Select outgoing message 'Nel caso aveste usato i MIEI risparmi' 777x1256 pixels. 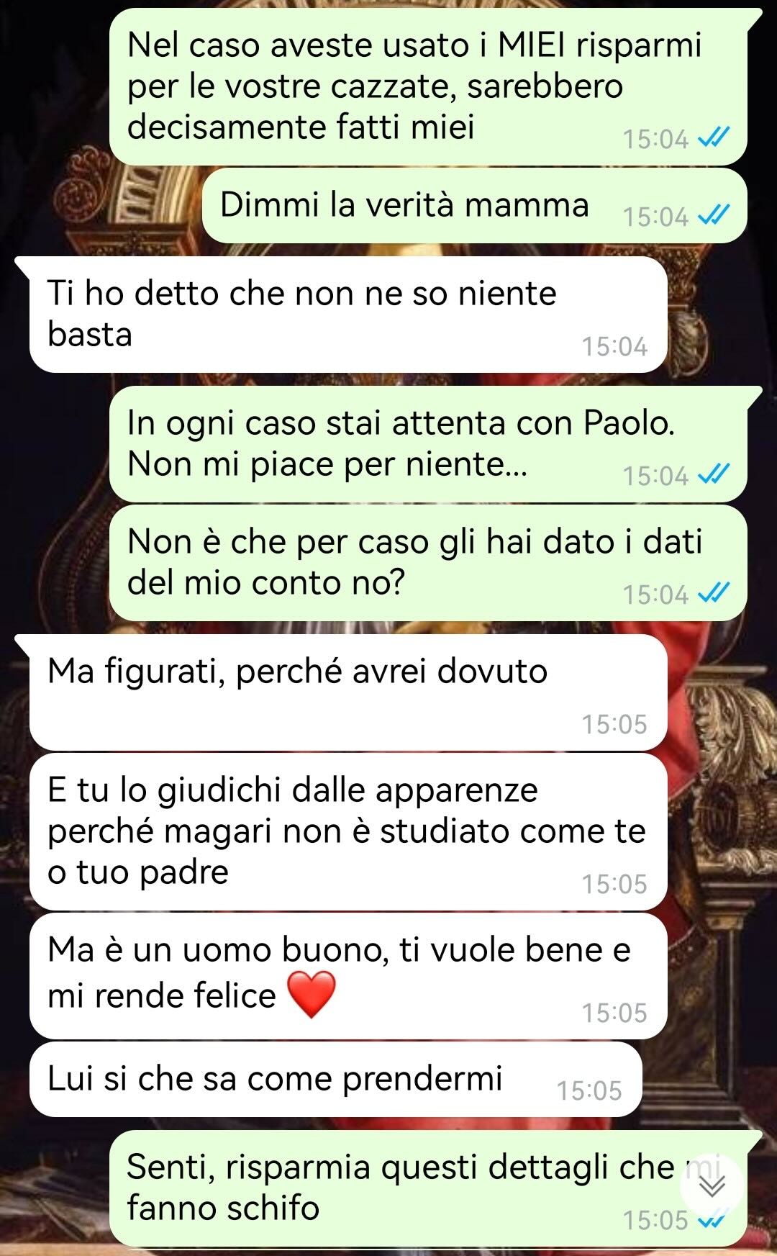(x=429, y=87)
